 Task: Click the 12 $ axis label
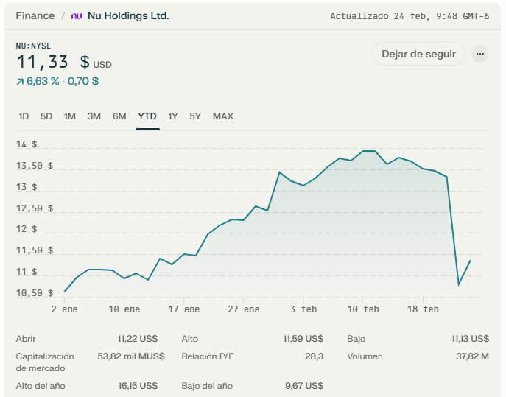click(27, 229)
